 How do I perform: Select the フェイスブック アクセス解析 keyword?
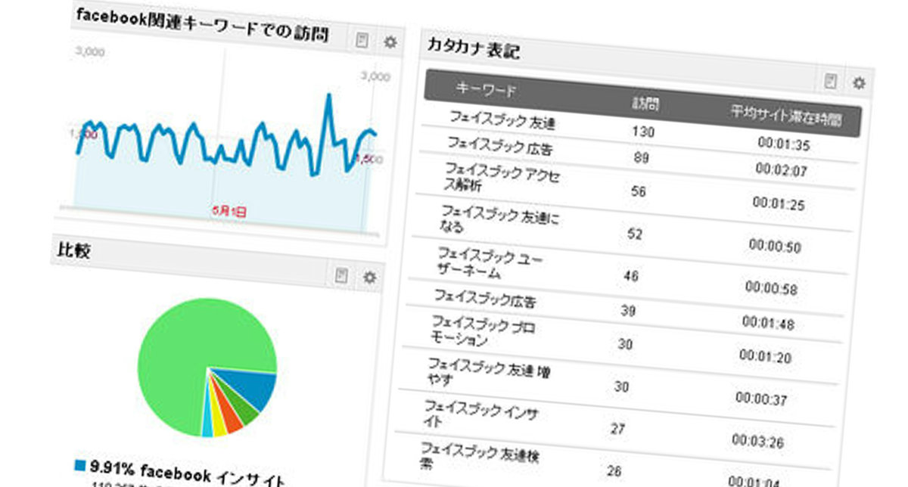502,176
